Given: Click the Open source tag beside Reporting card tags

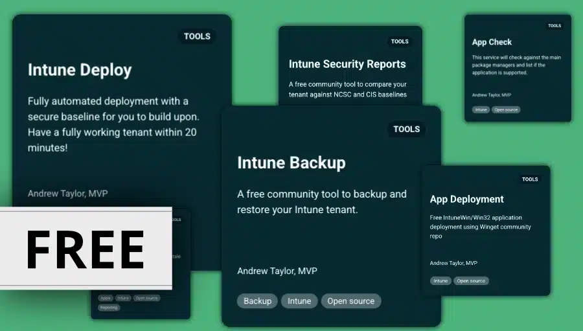Looking at the screenshot, I should point(146,298).
